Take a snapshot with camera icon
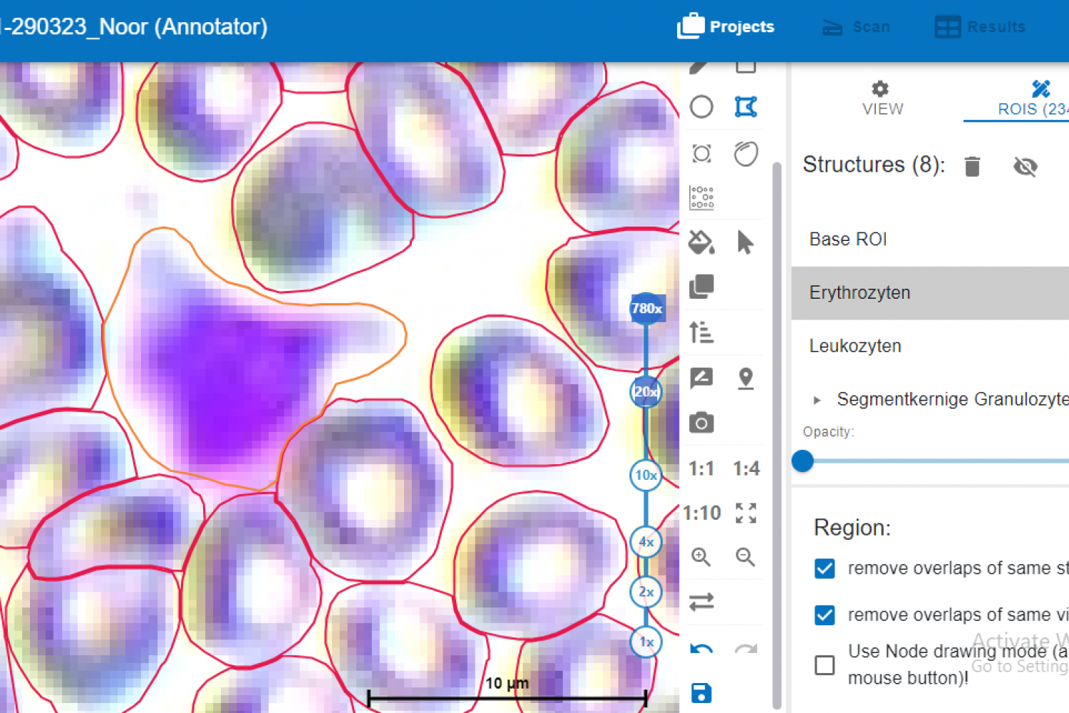The width and height of the screenshot is (1069, 713). 701,423
